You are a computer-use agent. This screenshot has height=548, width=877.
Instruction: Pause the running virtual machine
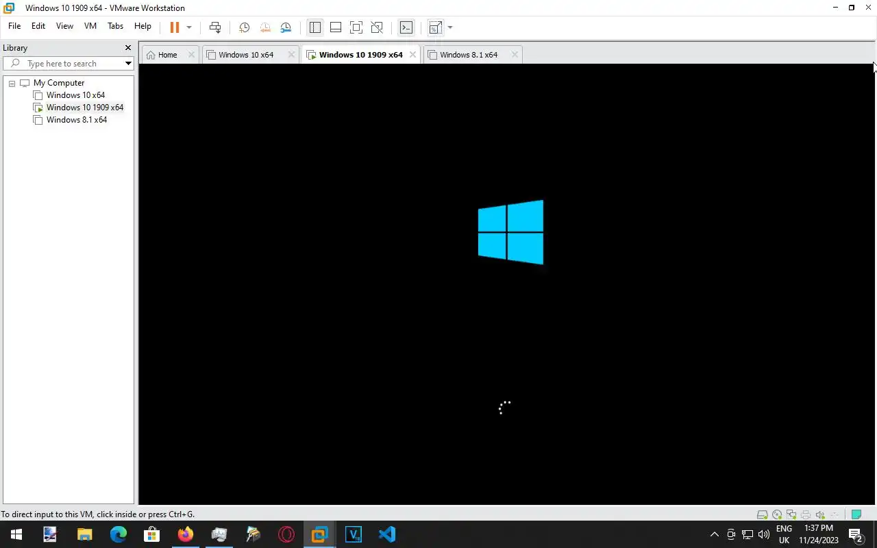(x=174, y=27)
